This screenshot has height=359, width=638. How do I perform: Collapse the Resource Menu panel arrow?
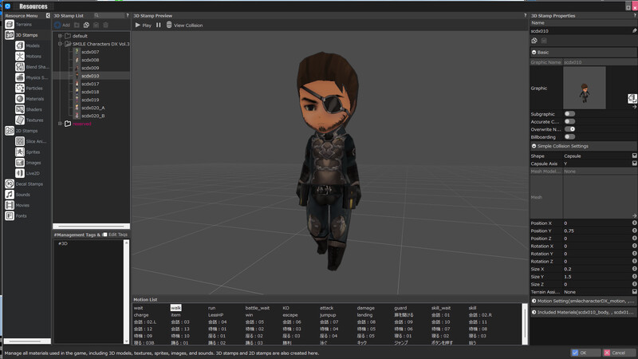pos(48,15)
